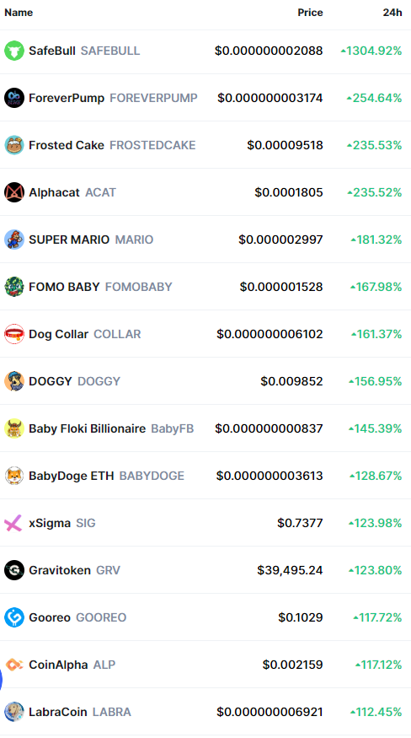This screenshot has height=738, width=411.
Task: Click the CoinAlpha ALP name link
Action: [x=72, y=665]
